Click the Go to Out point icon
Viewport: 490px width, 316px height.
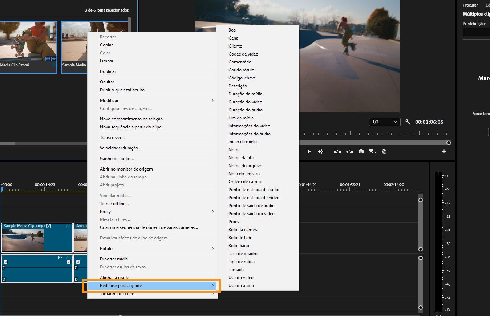coord(320,152)
